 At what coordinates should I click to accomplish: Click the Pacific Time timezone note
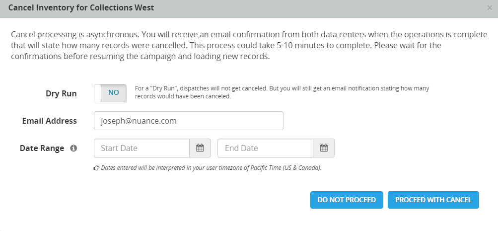tap(211, 168)
